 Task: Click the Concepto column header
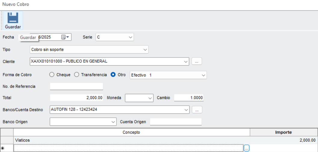click(131, 132)
